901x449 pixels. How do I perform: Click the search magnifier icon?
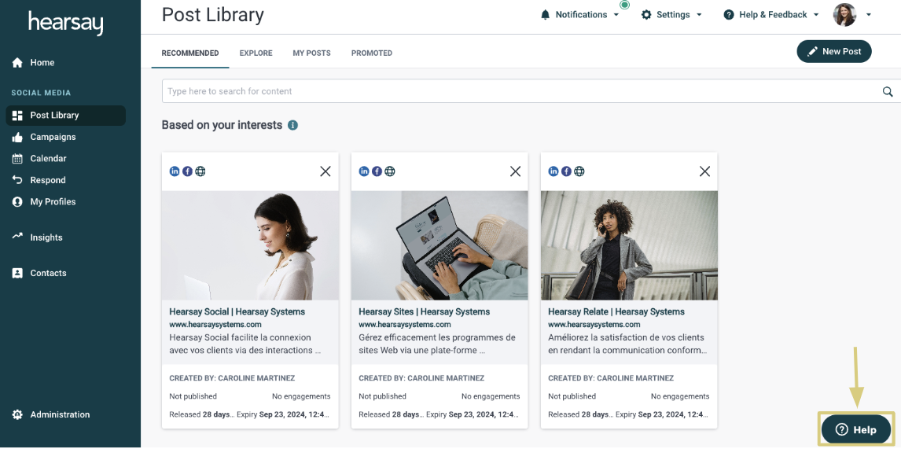[x=888, y=91]
